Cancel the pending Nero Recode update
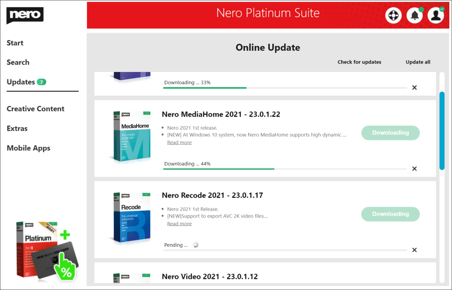This screenshot has height=290, width=452. click(x=414, y=250)
